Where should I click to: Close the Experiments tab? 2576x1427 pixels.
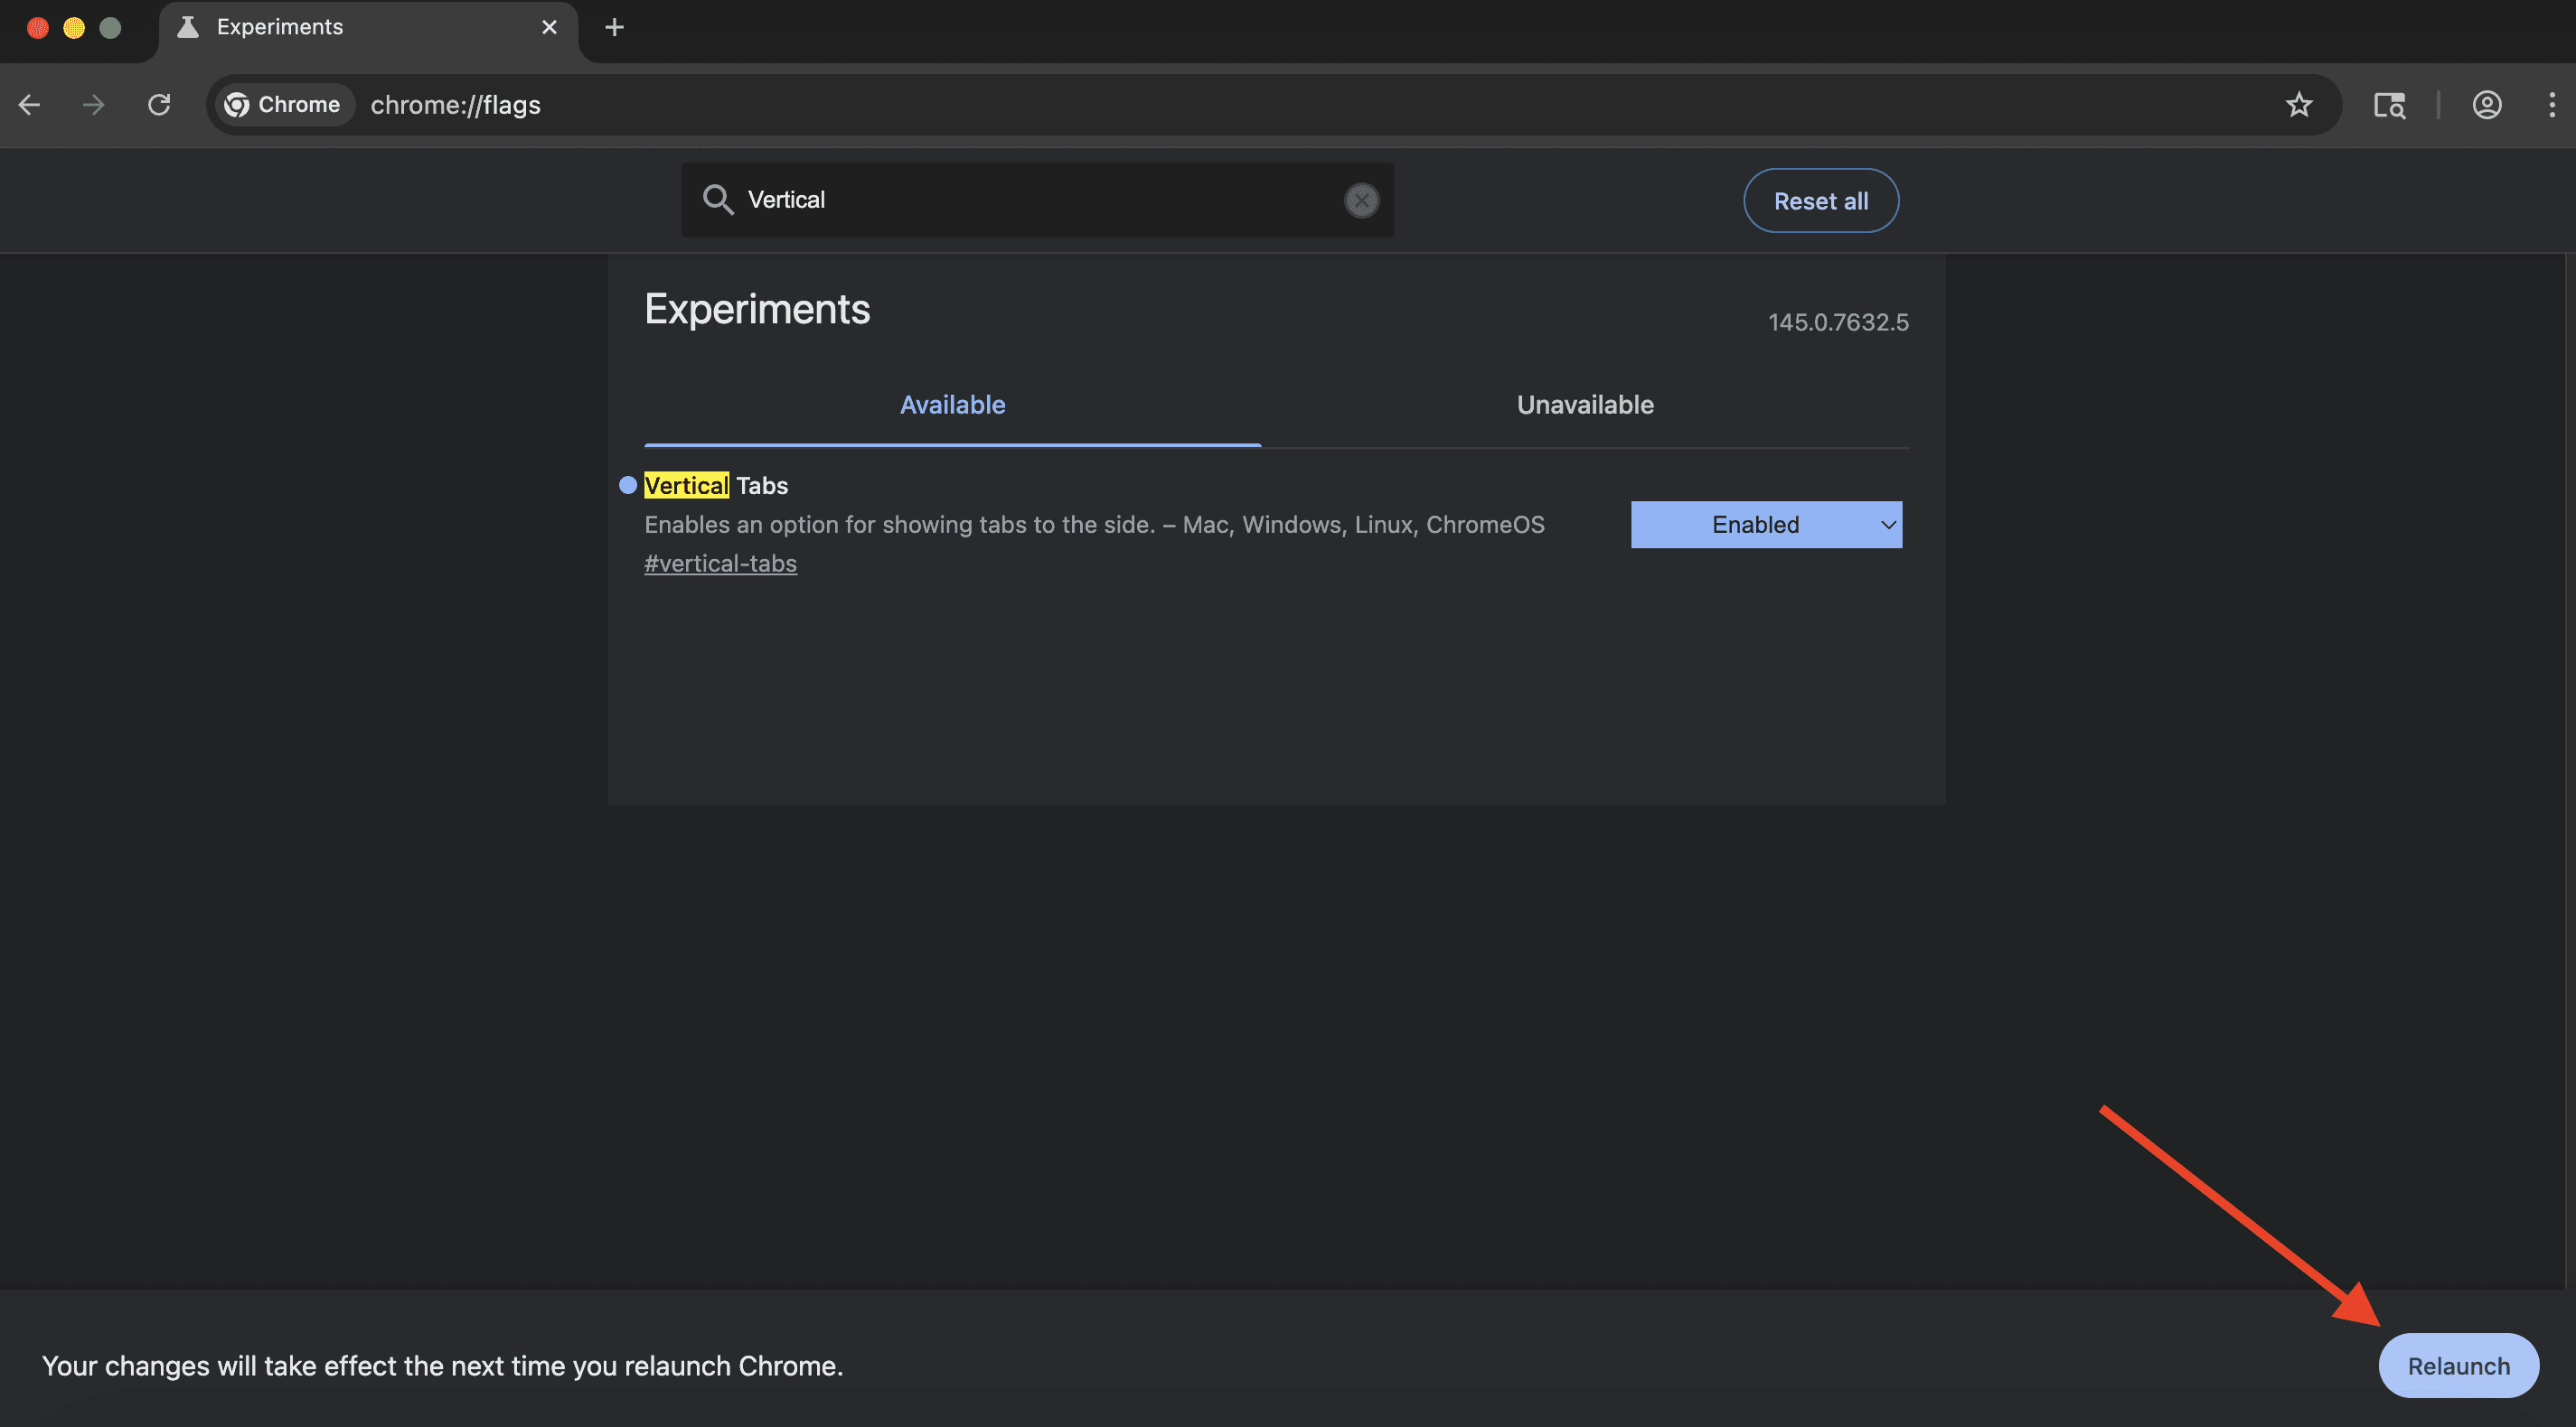pyautogui.click(x=549, y=27)
